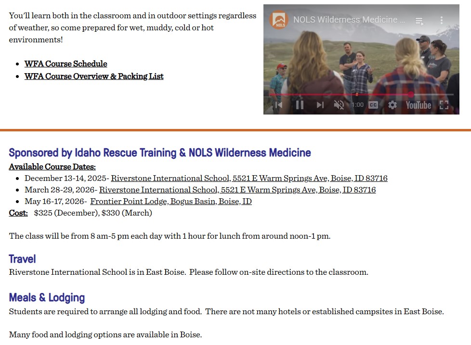The image size is (471, 345).
Task: Click the Sponsored by Idaho Rescue Training heading
Action: [159, 153]
